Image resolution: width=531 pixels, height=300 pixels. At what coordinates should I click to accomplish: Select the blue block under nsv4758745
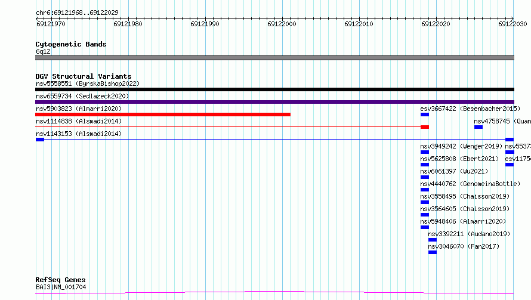(x=478, y=127)
